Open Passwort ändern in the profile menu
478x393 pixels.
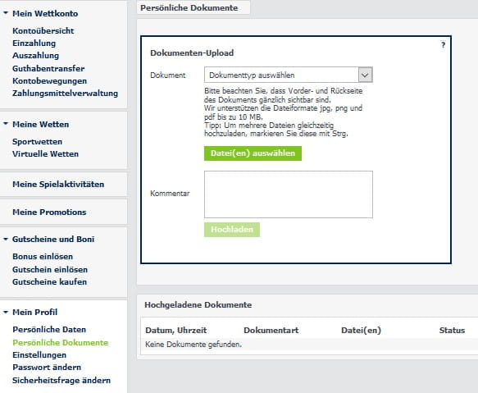[x=47, y=368]
